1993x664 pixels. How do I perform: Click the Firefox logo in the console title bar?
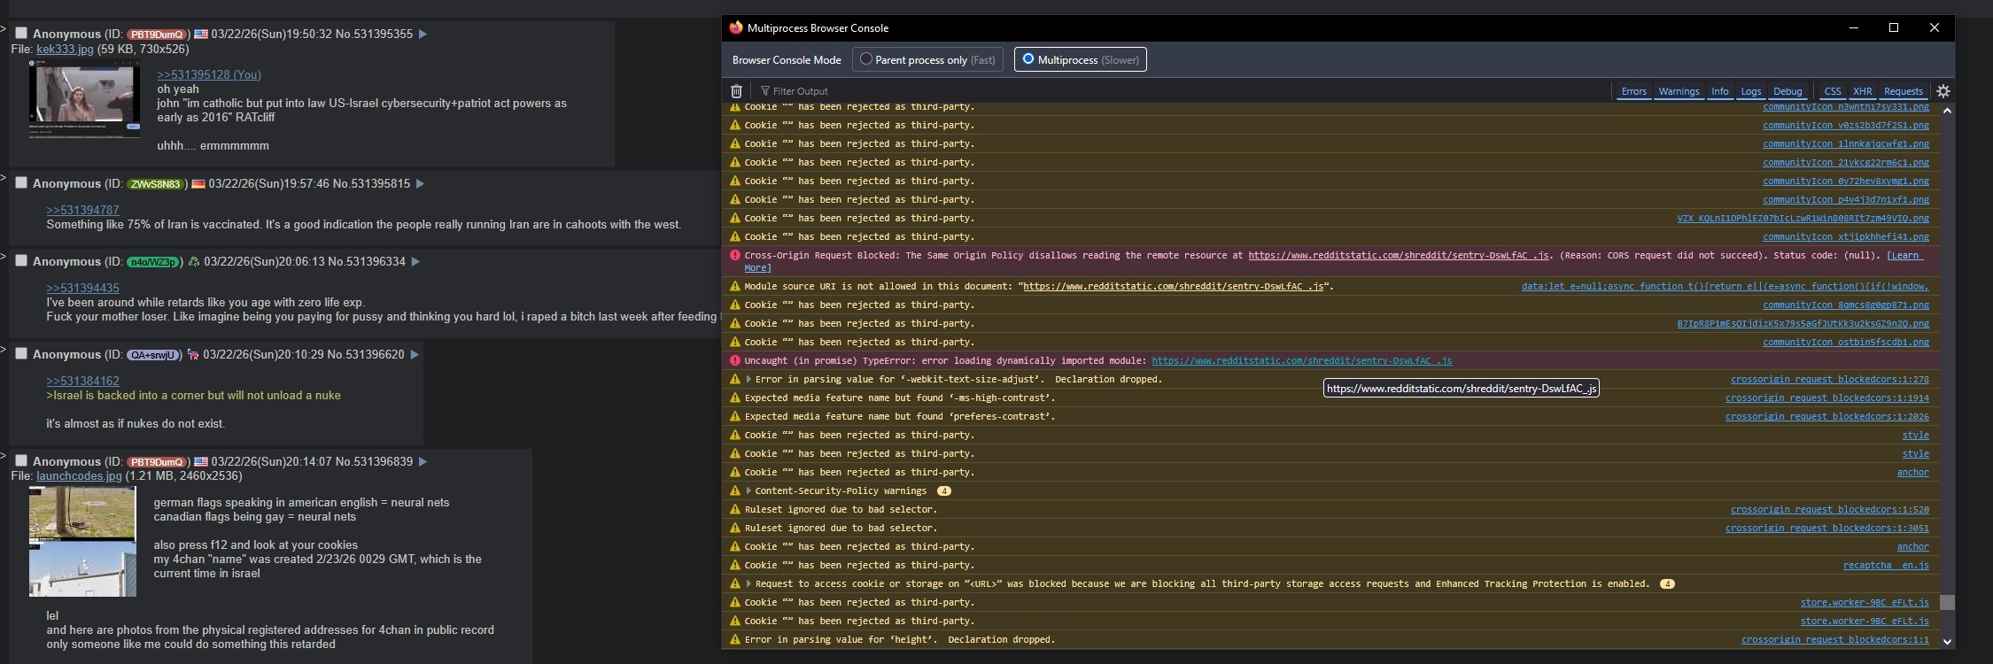point(736,27)
